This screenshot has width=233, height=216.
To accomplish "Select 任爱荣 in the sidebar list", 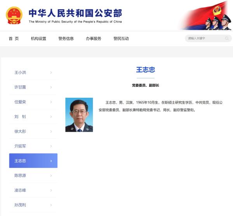I will [x=33, y=102].
